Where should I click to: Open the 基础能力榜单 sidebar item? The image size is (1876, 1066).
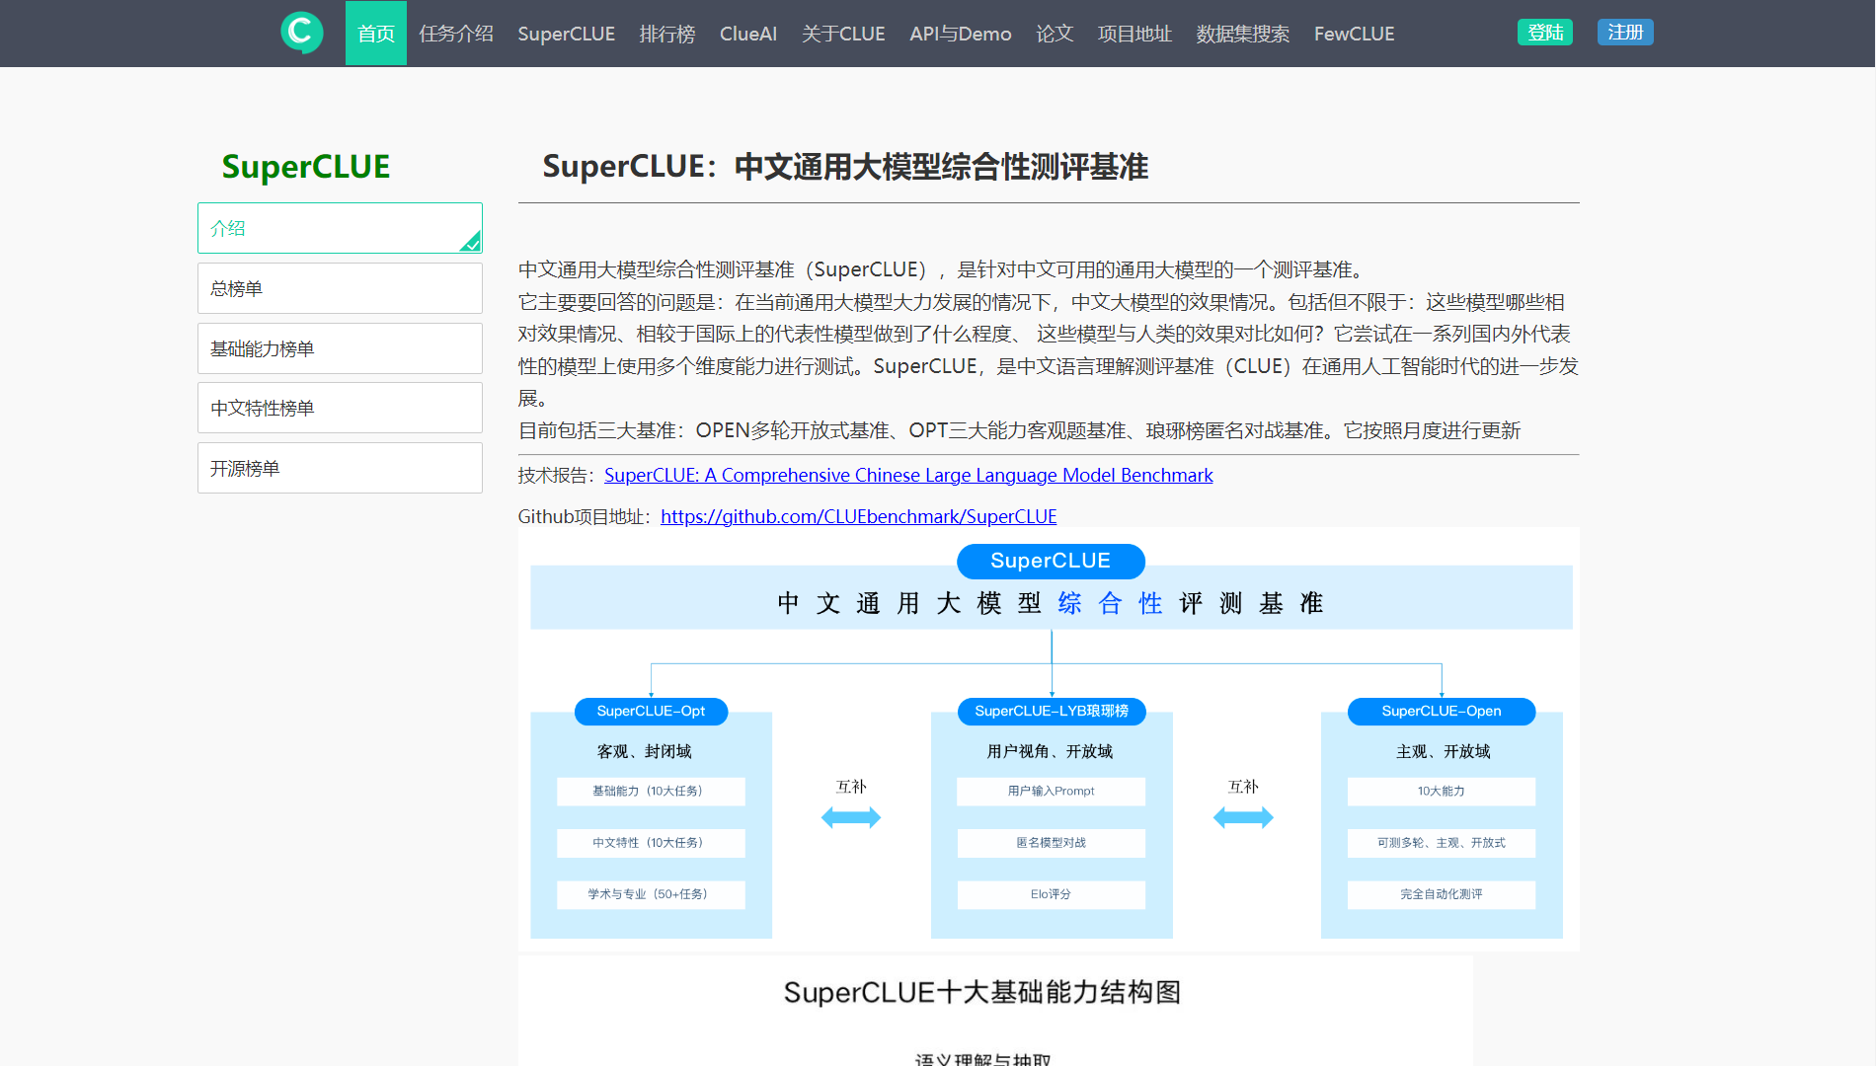[340, 348]
